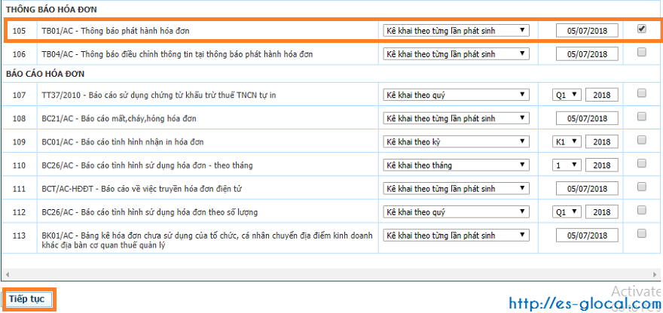
Task: Open the K1 period selector row 109
Action: point(567,141)
